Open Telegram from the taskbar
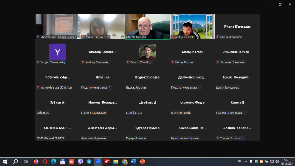 (89, 162)
